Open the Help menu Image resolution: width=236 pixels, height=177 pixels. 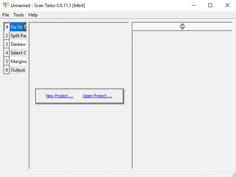33,15
